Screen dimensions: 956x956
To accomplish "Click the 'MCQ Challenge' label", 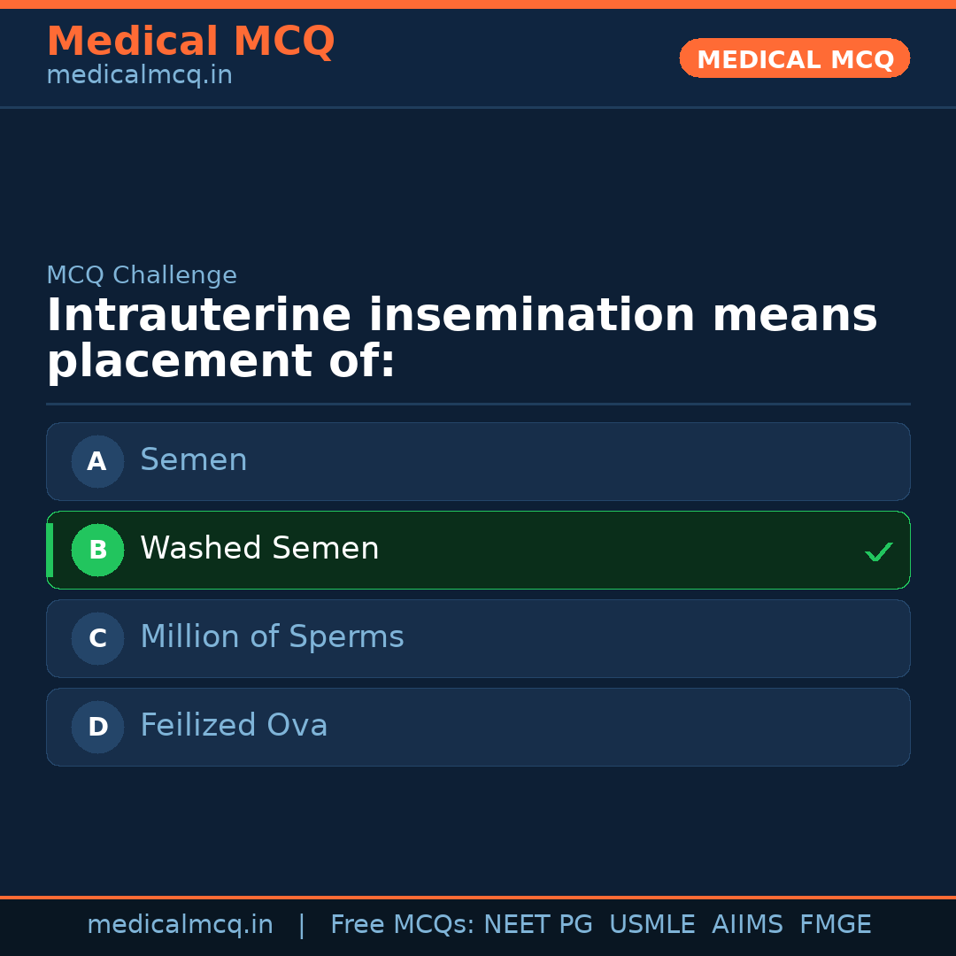I will click(x=142, y=275).
